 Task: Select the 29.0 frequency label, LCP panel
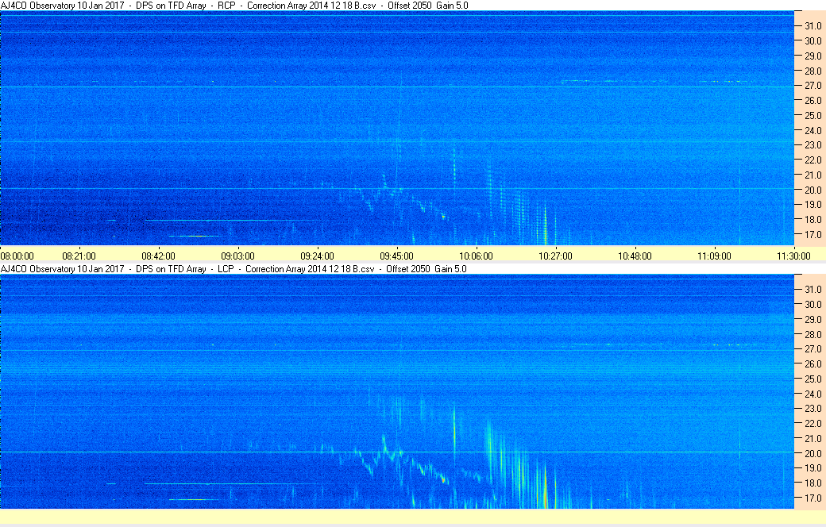tap(812, 320)
